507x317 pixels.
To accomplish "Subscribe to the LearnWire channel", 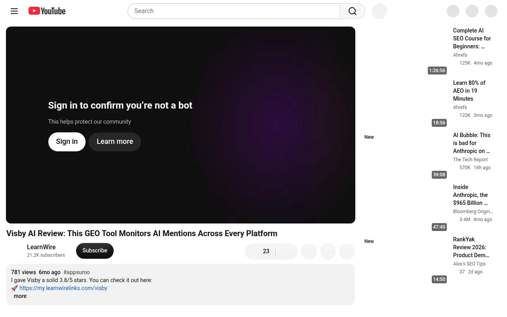I will coord(95,251).
